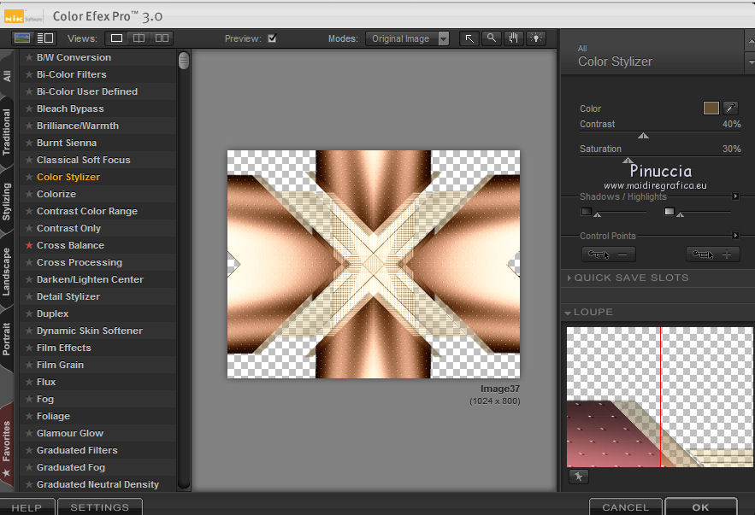The height and width of the screenshot is (515, 755).
Task: Open the Modes dropdown
Action: pos(408,38)
